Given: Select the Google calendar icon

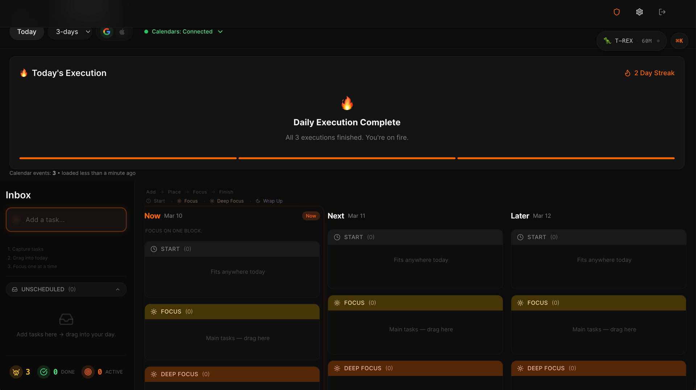Looking at the screenshot, I should click(x=107, y=32).
